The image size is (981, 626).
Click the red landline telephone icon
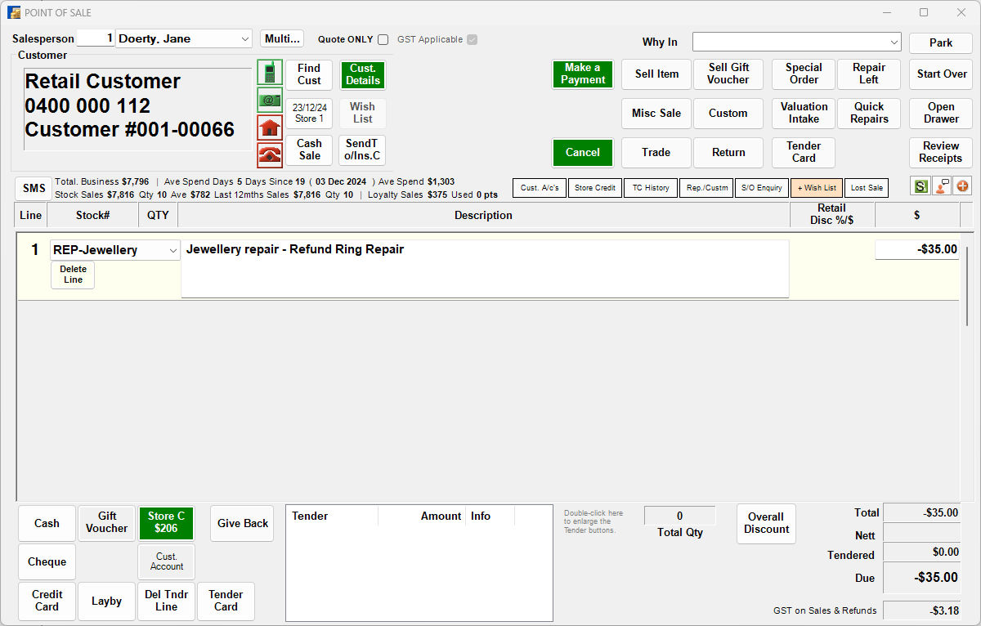(x=270, y=154)
